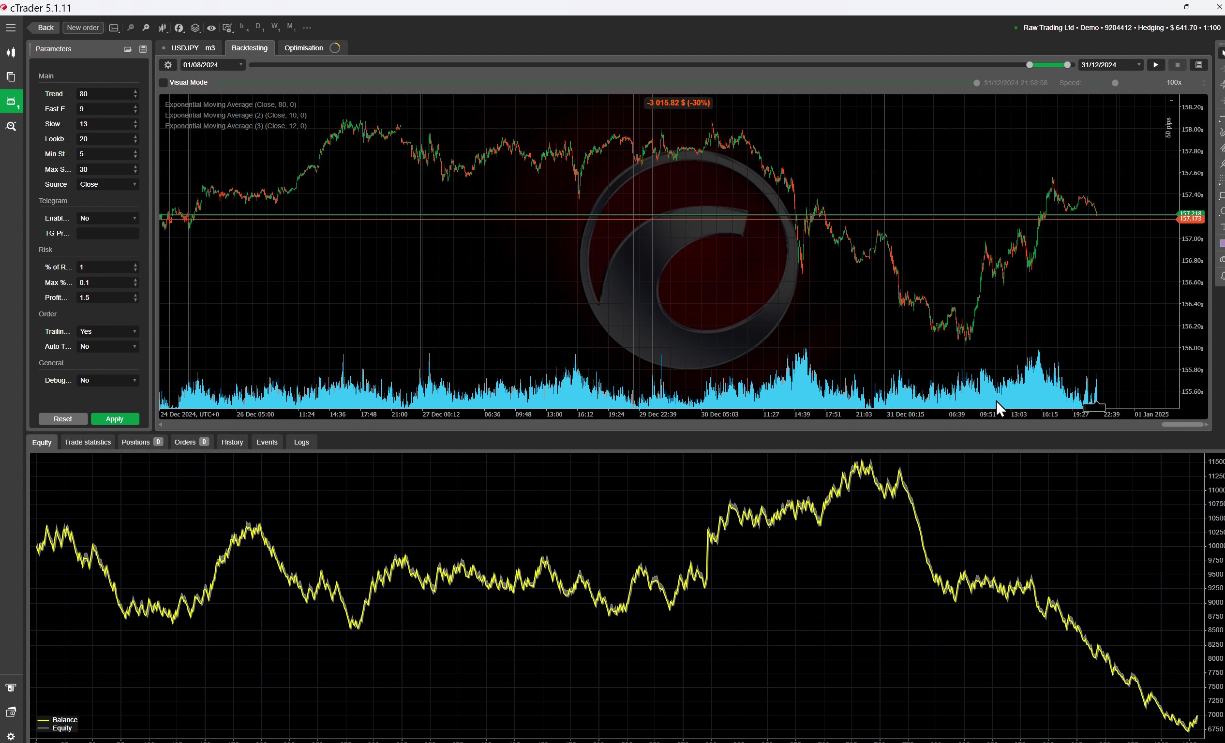Click Reset parameters button
This screenshot has height=743, width=1225.
62,419
